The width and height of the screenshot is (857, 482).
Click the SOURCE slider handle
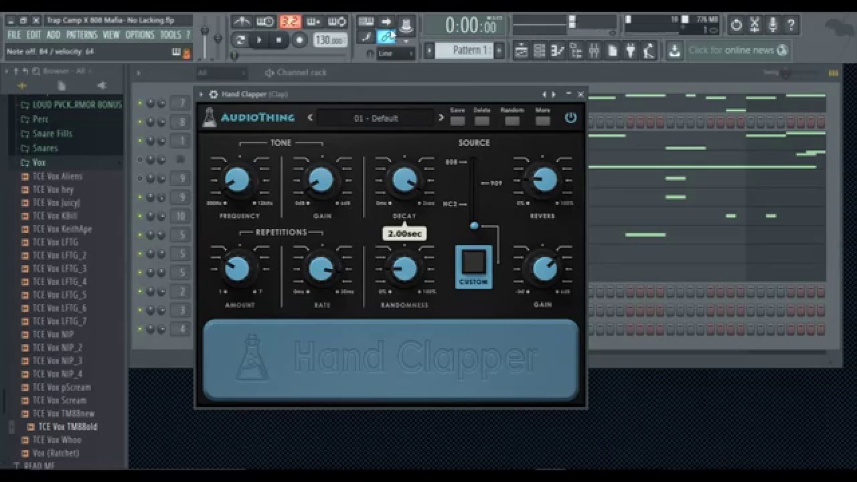(x=474, y=226)
